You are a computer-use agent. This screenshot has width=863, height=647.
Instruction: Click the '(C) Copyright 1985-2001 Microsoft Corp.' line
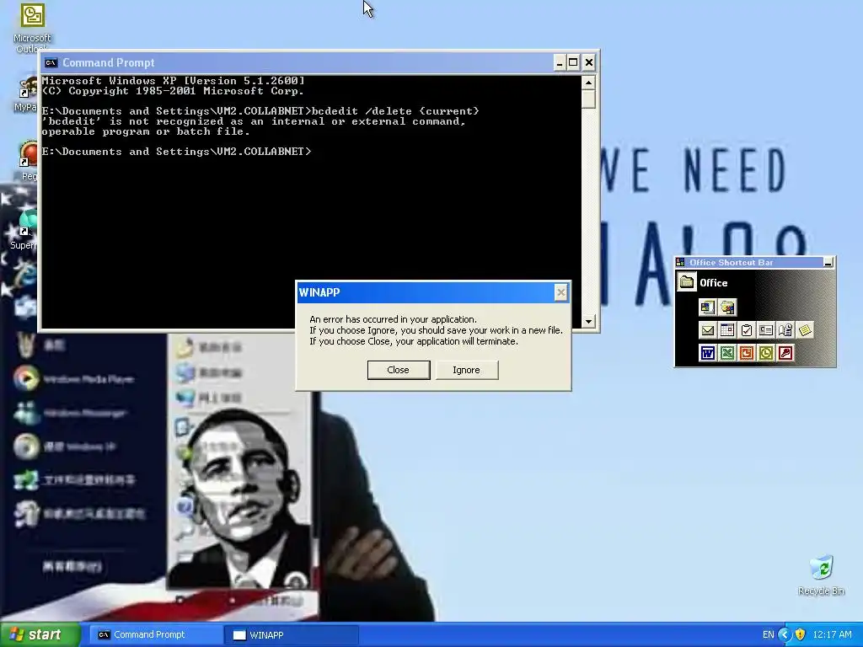pos(173,91)
